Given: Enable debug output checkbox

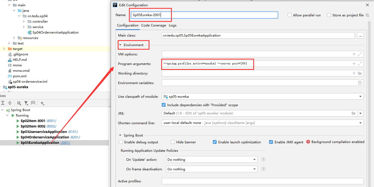Looking at the screenshot, I should [x=121, y=142].
